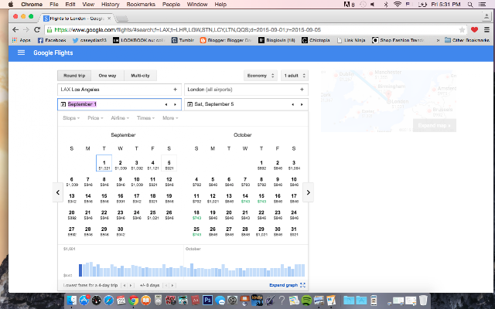Click the highlighted September 1 price bar
The width and height of the screenshot is (495, 309).
pyautogui.click(x=80, y=270)
